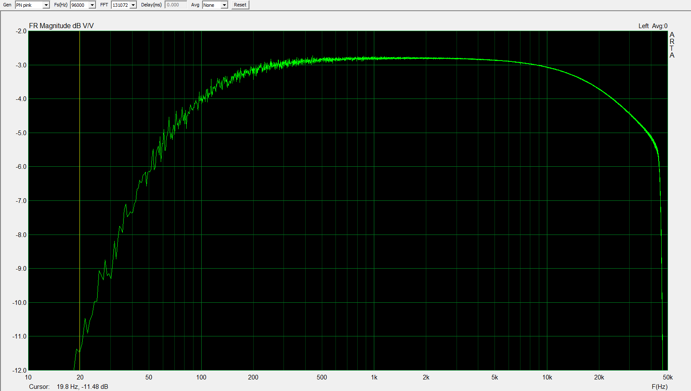Image resolution: width=691 pixels, height=391 pixels.
Task: Click the '100' frequency axis label
Action: (201, 377)
